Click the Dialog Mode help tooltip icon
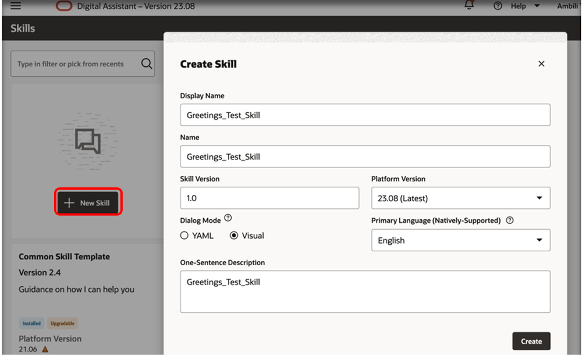Screen dimensions: 582x356 228,218
